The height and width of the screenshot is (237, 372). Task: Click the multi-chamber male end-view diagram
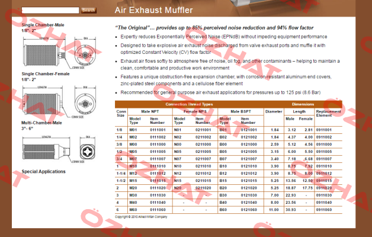87,149
